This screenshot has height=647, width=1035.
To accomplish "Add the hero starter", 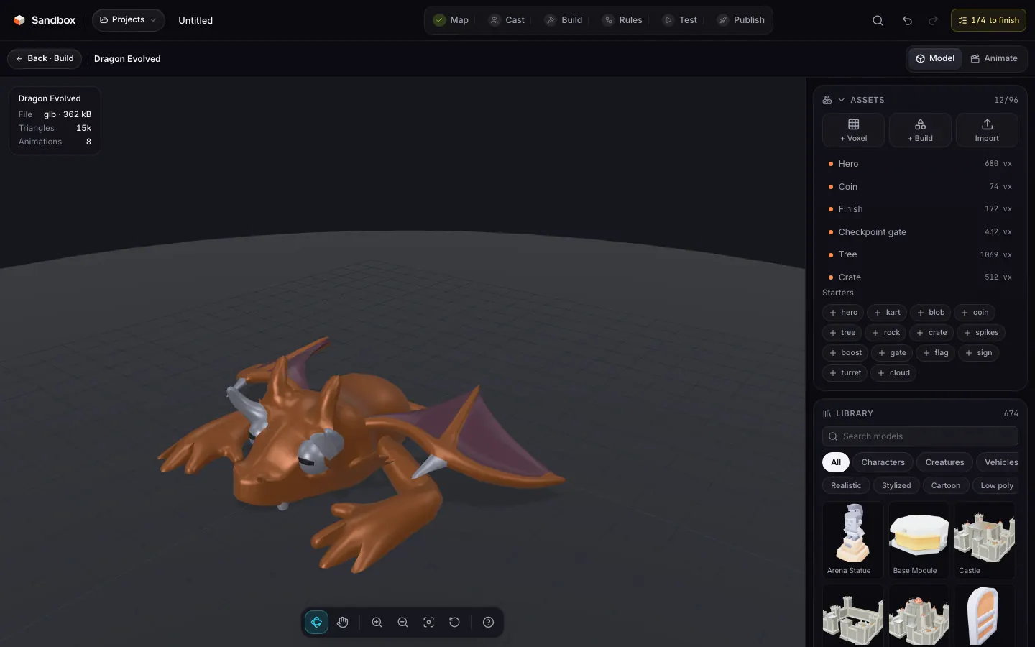I will coord(843,313).
